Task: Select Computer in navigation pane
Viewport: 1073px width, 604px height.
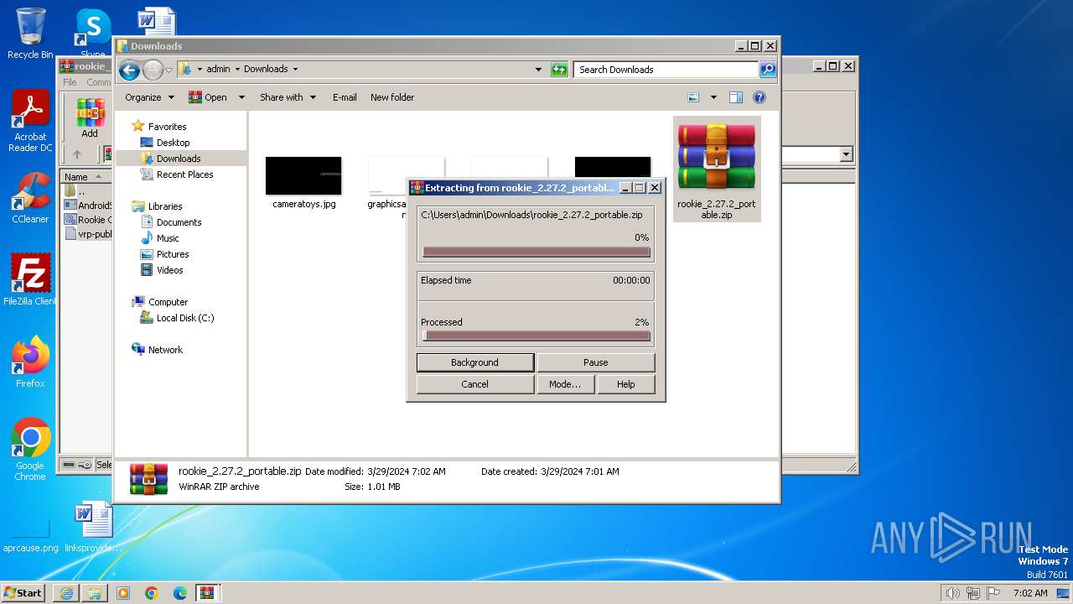Action: pyautogui.click(x=168, y=302)
